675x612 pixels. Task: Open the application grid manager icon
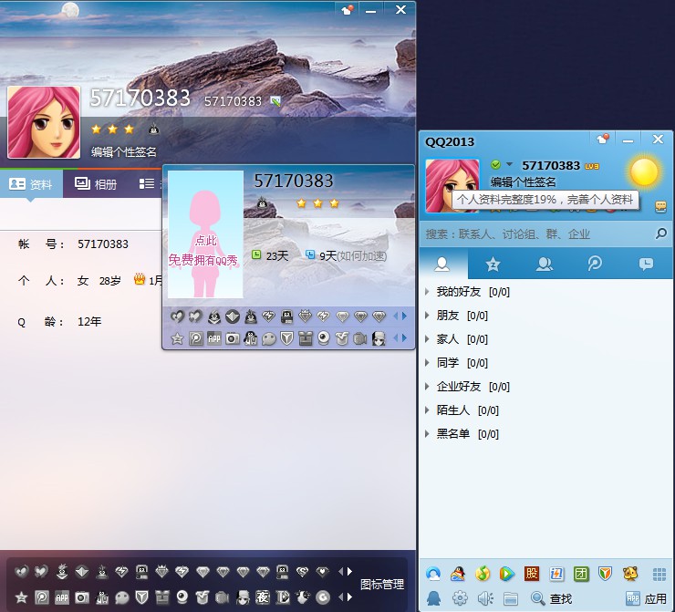pos(659,574)
